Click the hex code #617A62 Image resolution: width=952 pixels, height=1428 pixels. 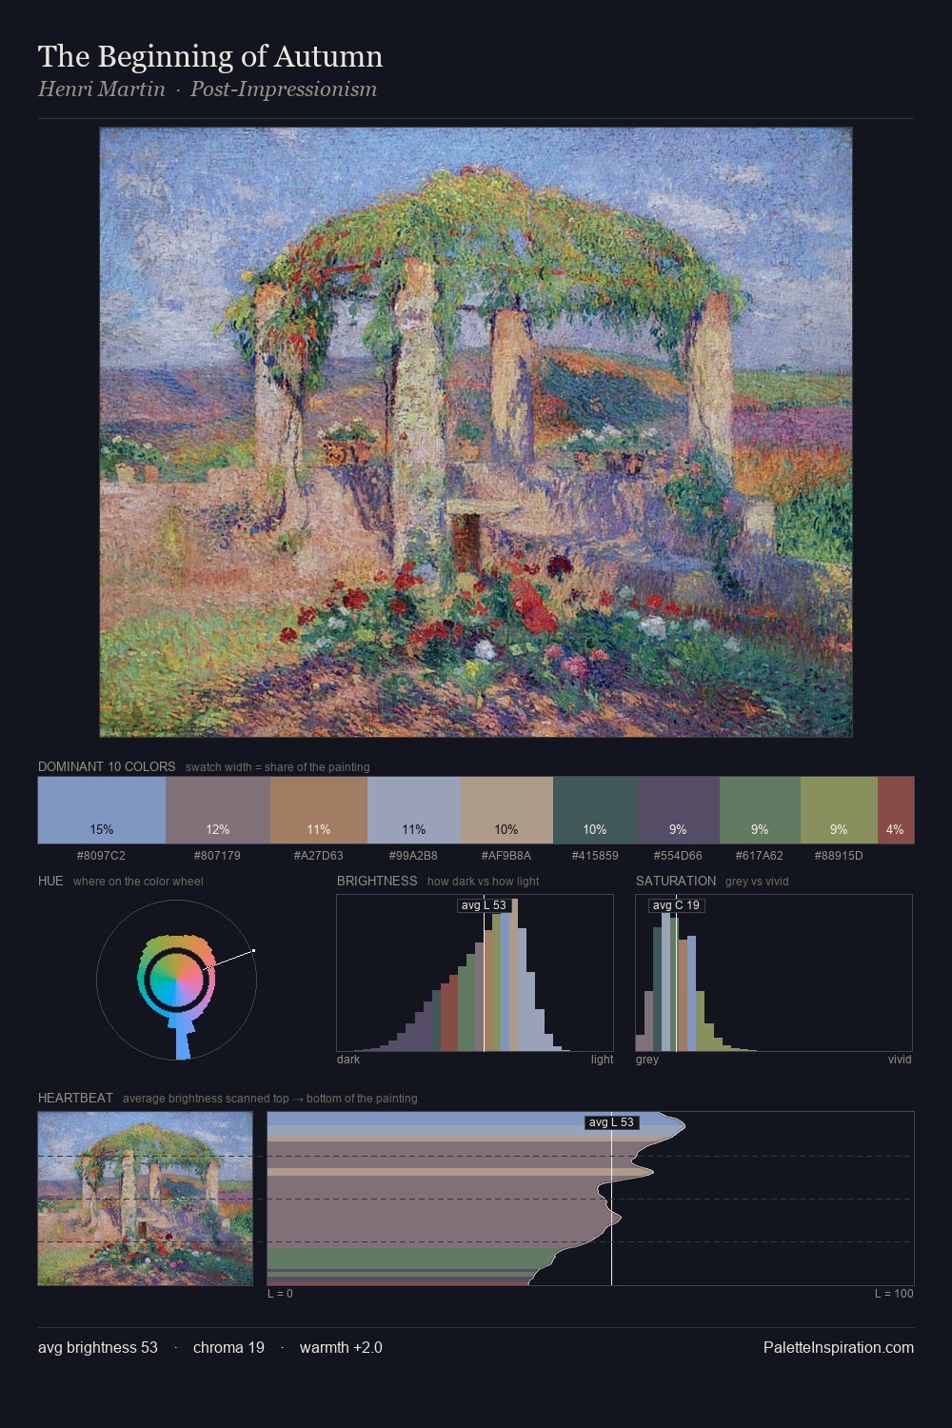click(x=760, y=856)
